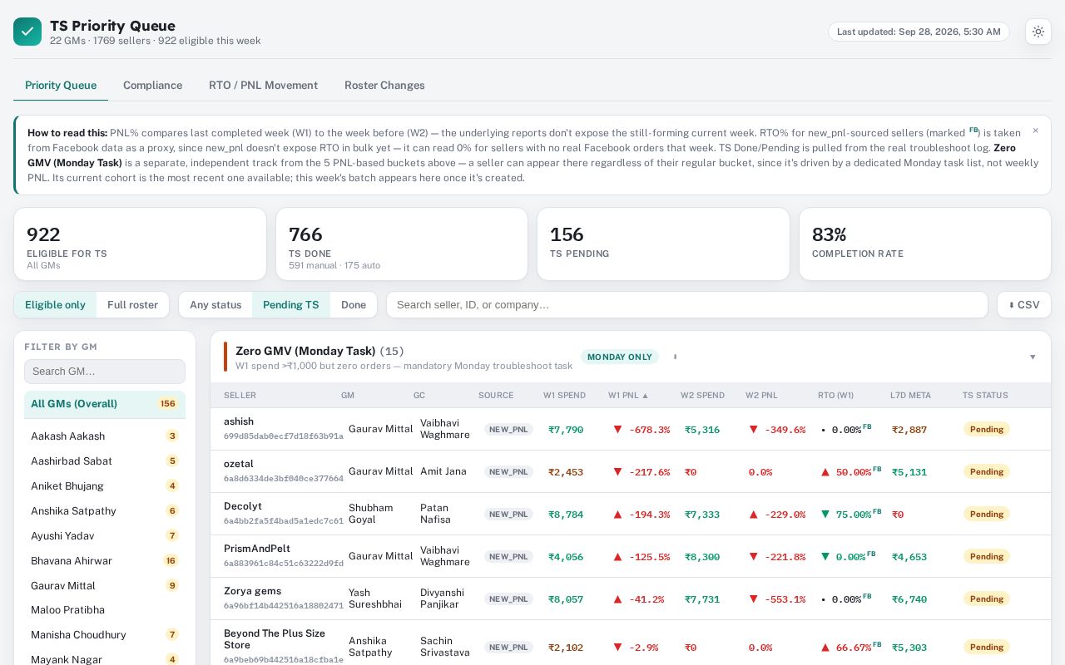Switch to Full roster view
Screen dimensions: 1065x665
[132, 305]
